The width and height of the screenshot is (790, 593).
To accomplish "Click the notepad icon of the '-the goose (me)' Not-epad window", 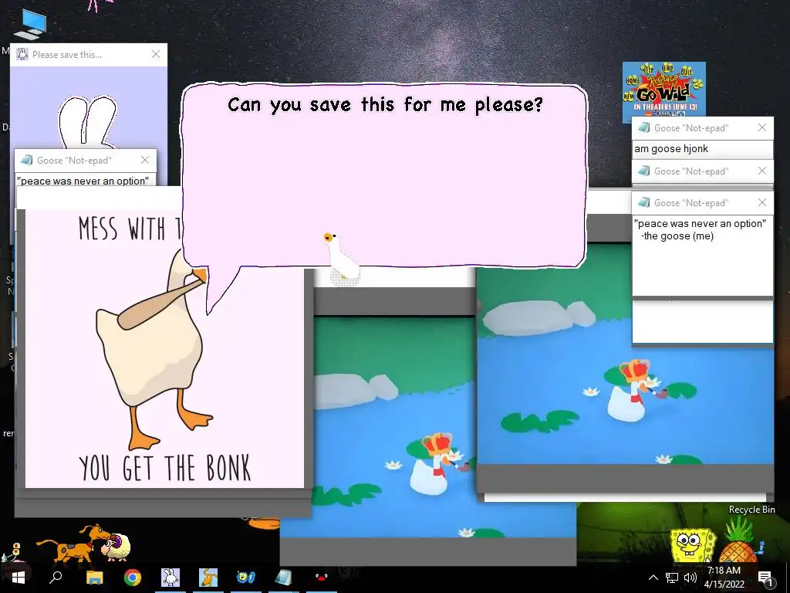I will tap(643, 203).
